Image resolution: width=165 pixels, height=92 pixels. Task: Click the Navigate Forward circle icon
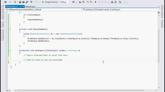tap(11, 2)
